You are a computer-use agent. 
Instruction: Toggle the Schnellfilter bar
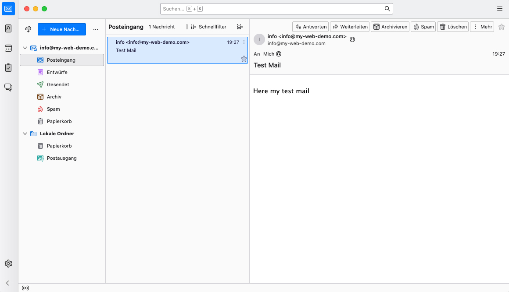(208, 27)
